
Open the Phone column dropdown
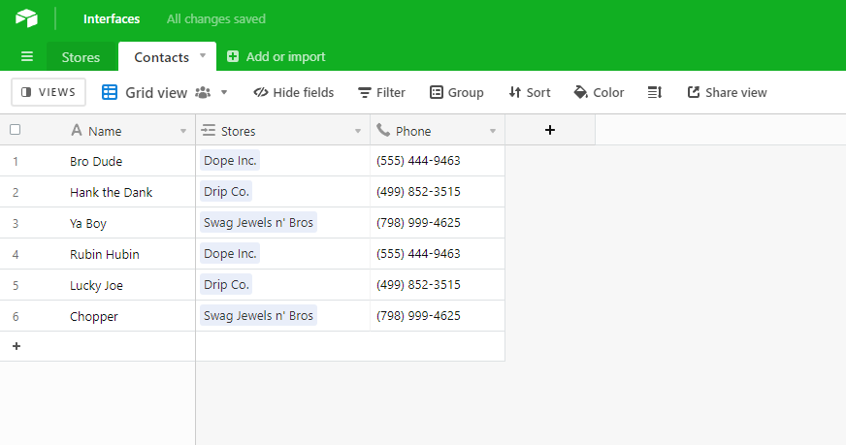click(493, 131)
